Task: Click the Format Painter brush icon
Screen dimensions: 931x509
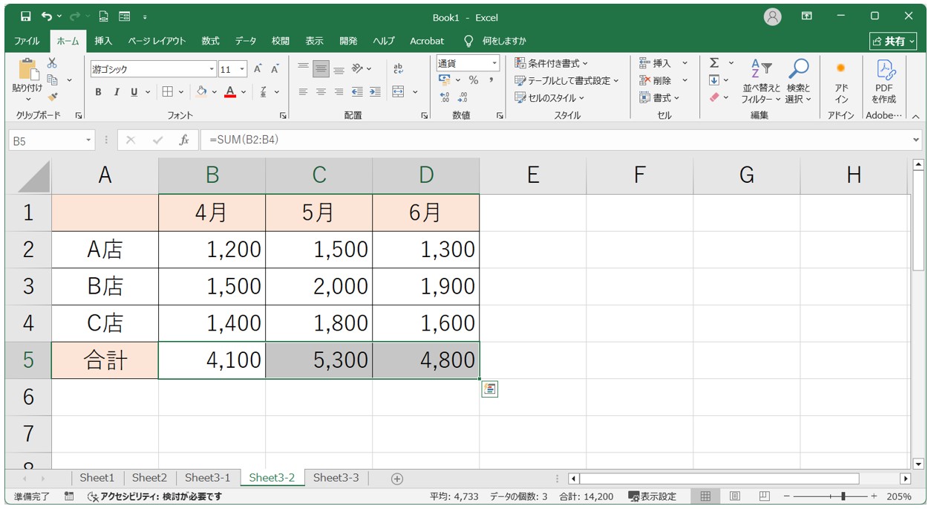Action: (x=52, y=96)
